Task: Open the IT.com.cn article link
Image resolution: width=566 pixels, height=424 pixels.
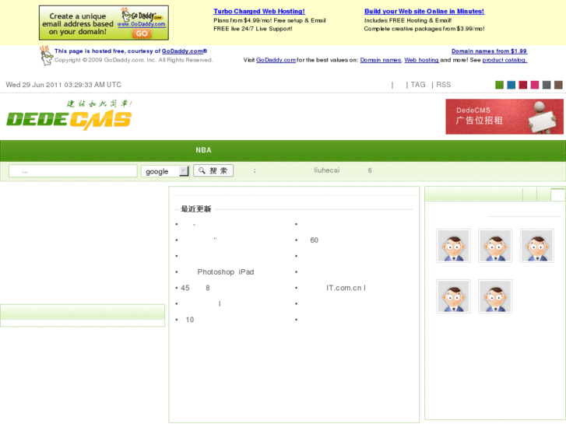Action: click(x=346, y=288)
